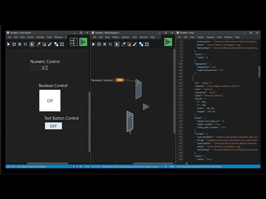Open Tools menu in Block Diagram window

(134, 37)
